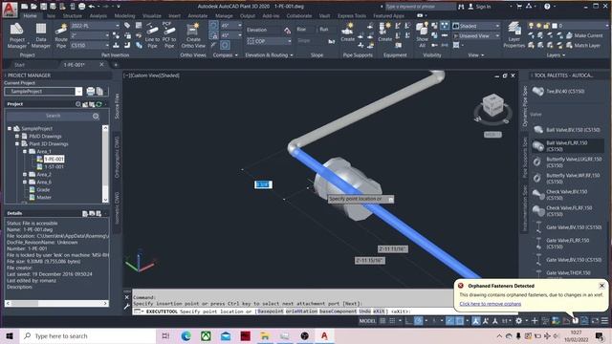The width and height of the screenshot is (612, 344).
Task: Open the Data Manager tool
Action: click(x=40, y=35)
